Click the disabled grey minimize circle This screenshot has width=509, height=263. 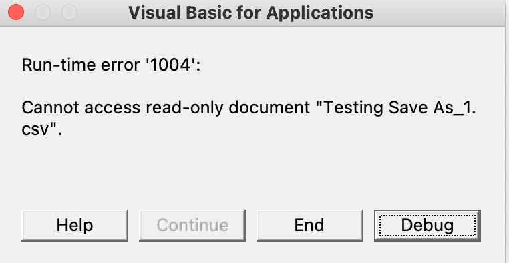(x=43, y=12)
